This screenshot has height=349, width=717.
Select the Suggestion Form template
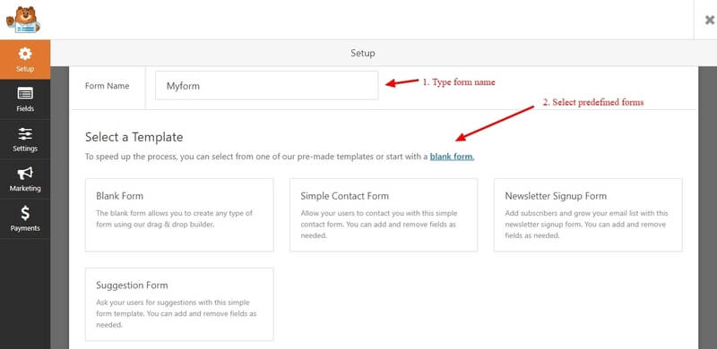(x=179, y=304)
